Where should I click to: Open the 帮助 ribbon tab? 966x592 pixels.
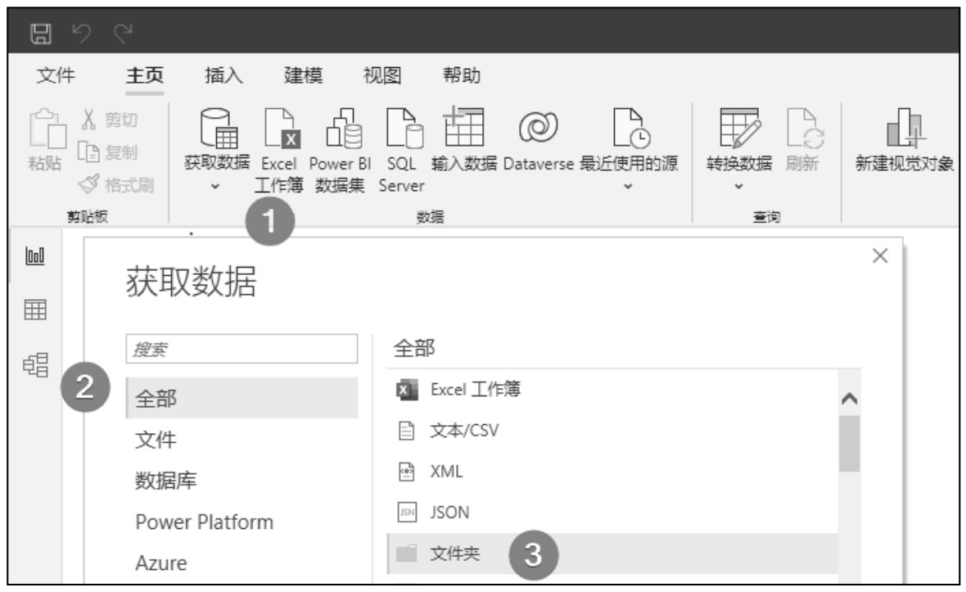click(462, 75)
